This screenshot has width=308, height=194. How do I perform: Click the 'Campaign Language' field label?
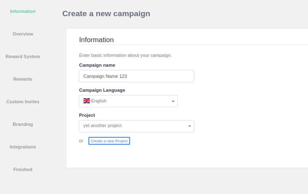click(102, 90)
